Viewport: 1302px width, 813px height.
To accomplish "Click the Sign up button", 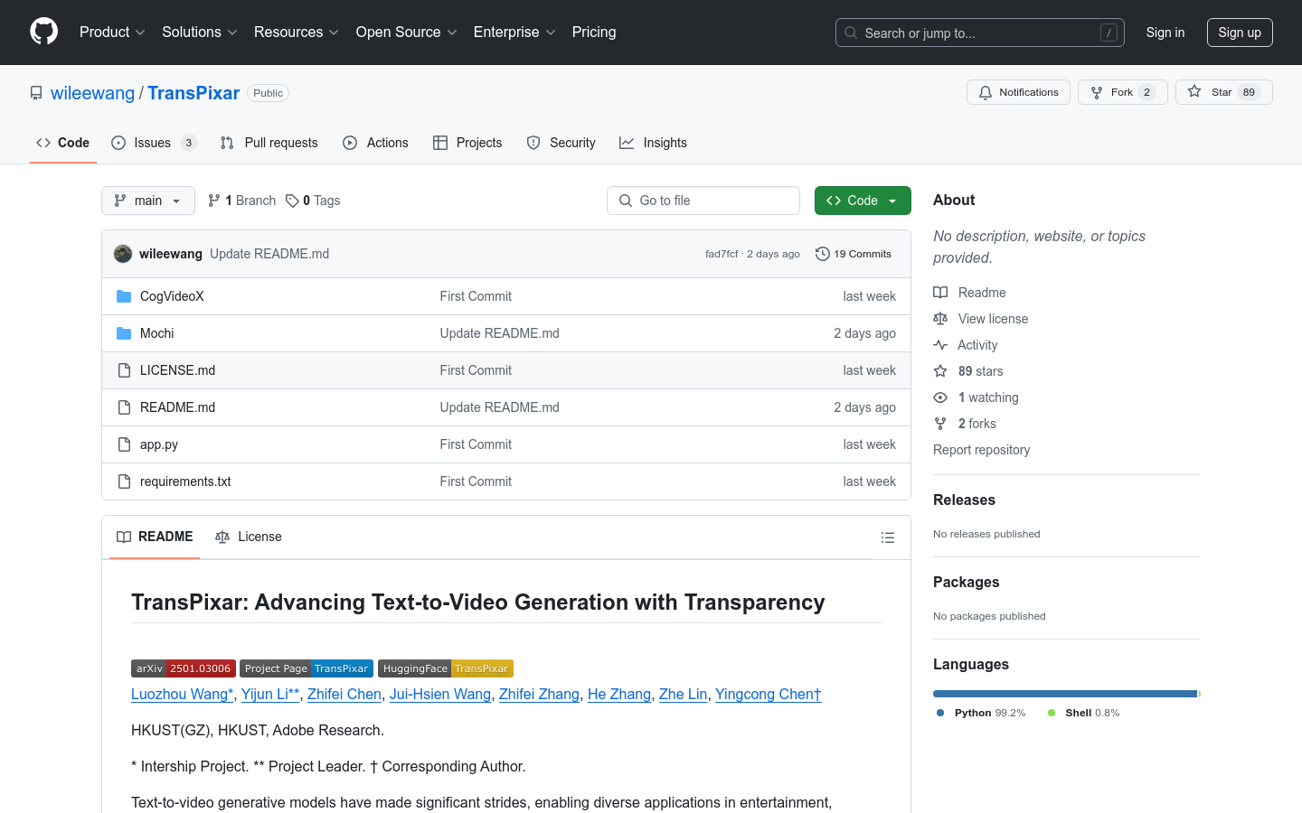I will tap(1240, 33).
